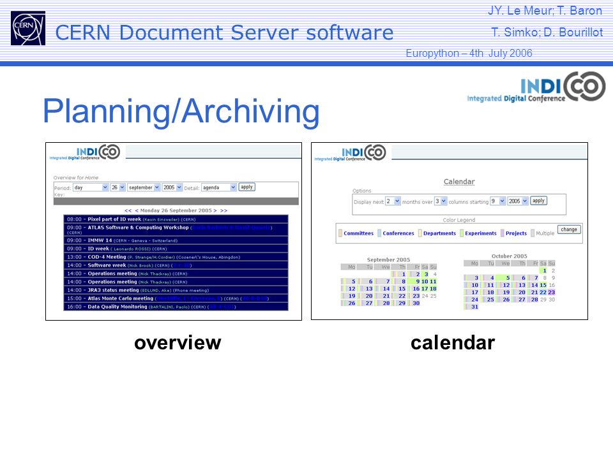Open ATLAS Software & Computing Workshop event
The width and height of the screenshot is (613, 459).
pos(138,228)
